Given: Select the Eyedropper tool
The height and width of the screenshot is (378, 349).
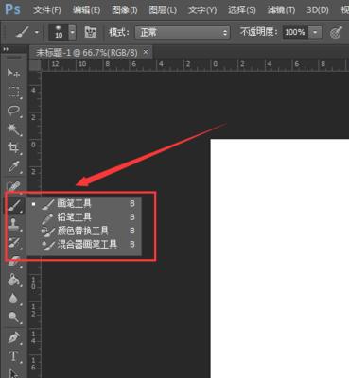Looking at the screenshot, I should (x=13, y=167).
